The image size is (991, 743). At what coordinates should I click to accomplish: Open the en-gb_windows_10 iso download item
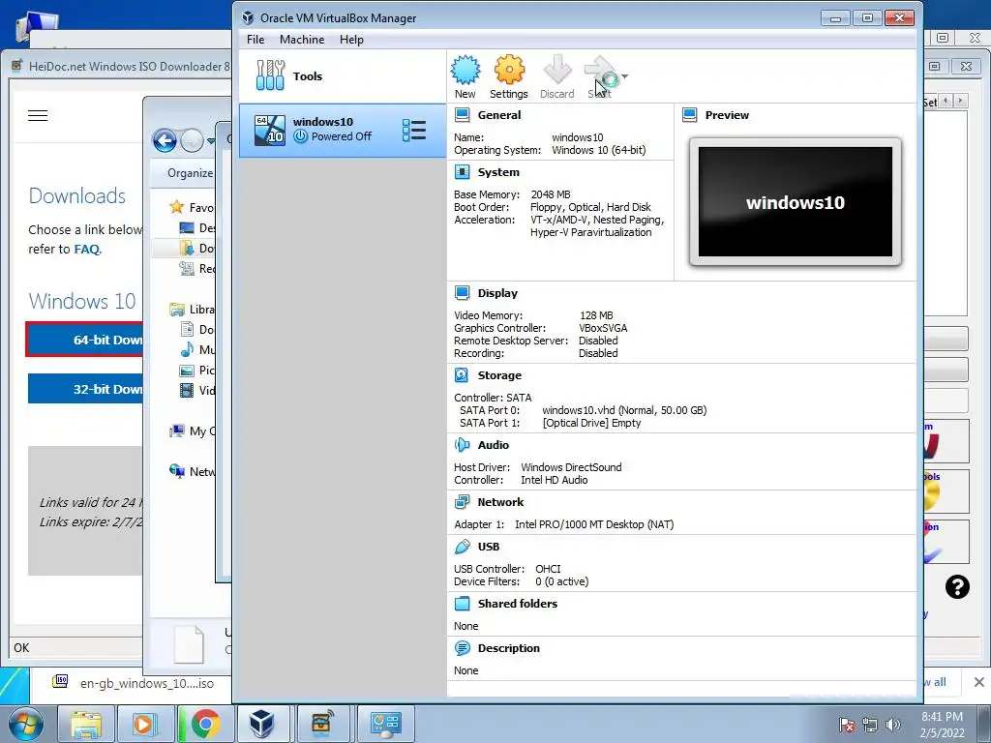tap(134, 683)
